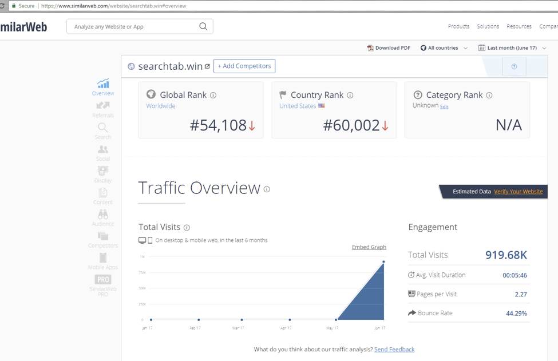Click the Jun '17 data point on graph
558x361 pixels.
[x=383, y=262]
